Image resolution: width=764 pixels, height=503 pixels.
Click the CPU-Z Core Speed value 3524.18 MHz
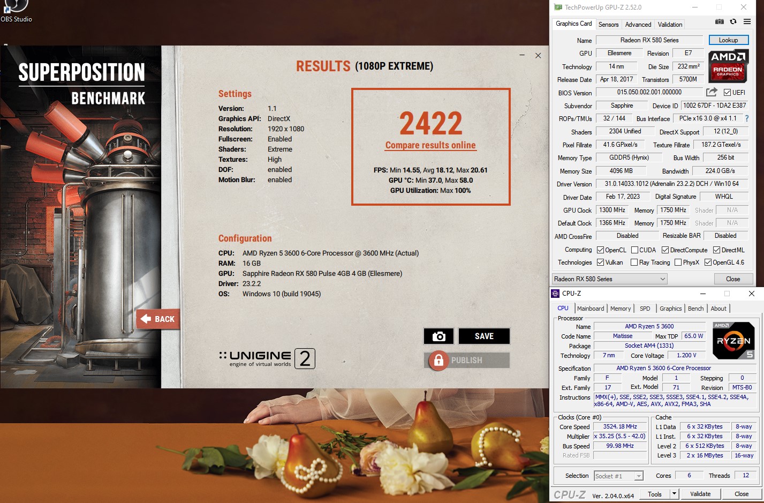(620, 427)
